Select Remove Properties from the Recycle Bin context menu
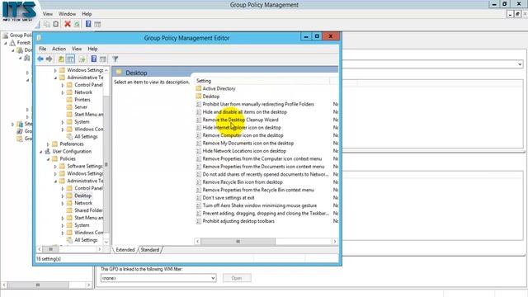This screenshot has width=528, height=297. tap(258, 190)
